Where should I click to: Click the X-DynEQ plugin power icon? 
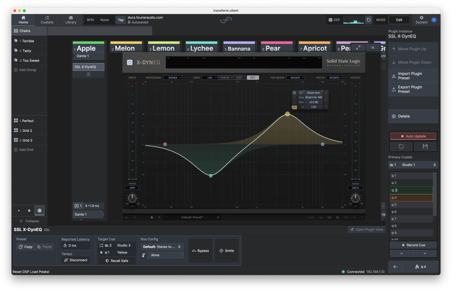[130, 63]
